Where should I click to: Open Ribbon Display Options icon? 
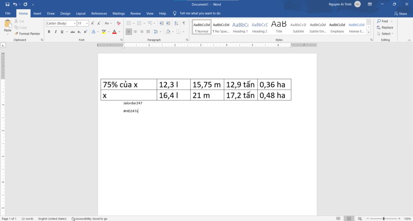[x=370, y=4]
